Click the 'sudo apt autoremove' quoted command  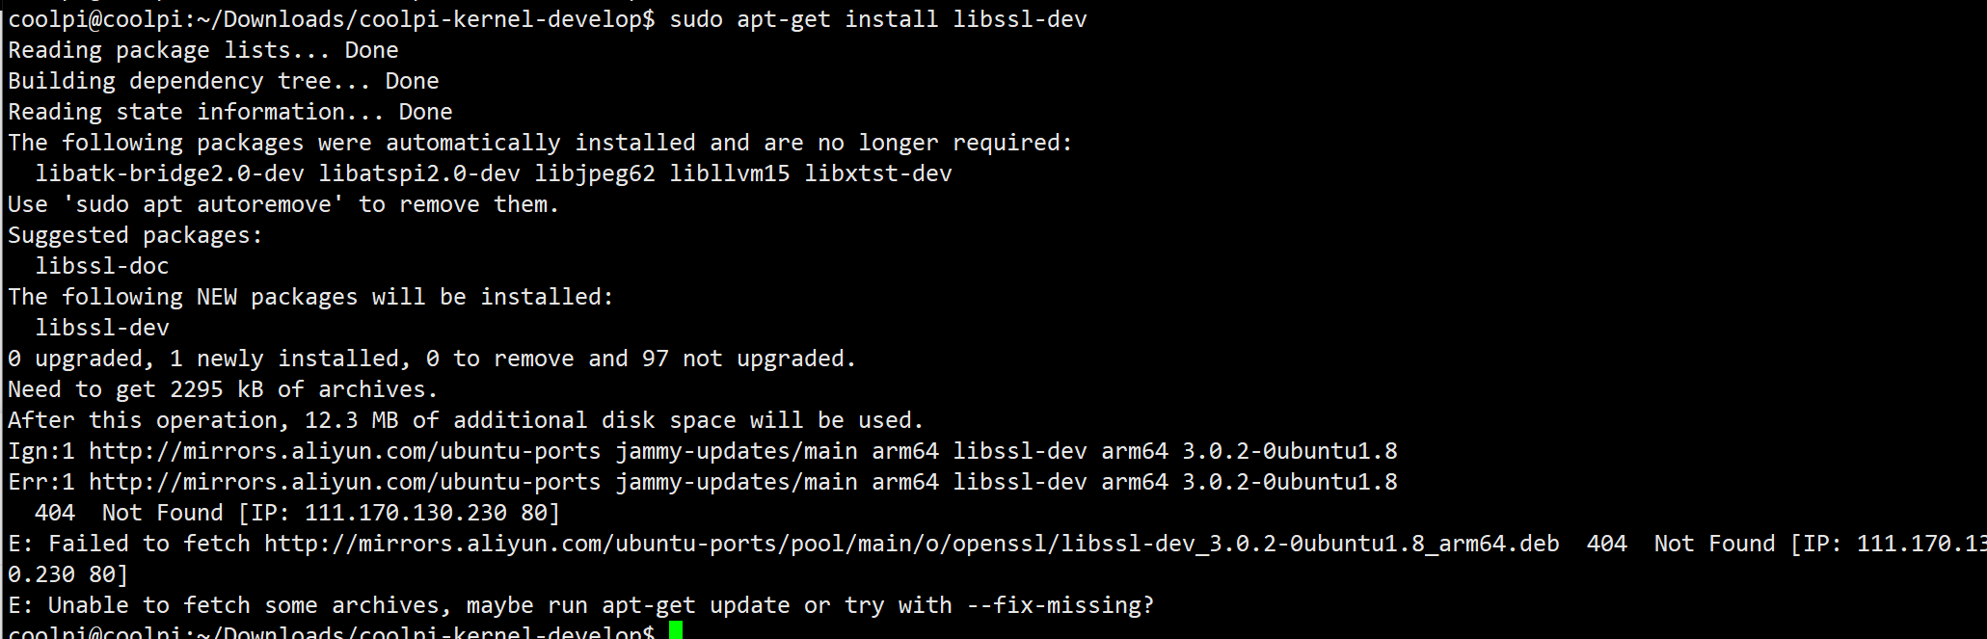pos(203,204)
